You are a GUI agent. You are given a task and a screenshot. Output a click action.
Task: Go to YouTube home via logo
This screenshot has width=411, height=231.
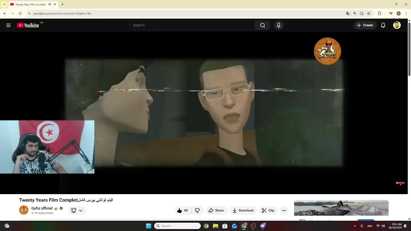(x=28, y=25)
